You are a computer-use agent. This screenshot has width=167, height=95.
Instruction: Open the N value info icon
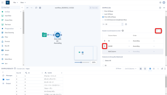pyautogui.click(x=126, y=24)
